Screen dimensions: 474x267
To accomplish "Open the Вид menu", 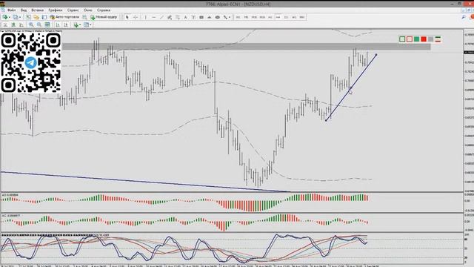I will coord(24,10).
